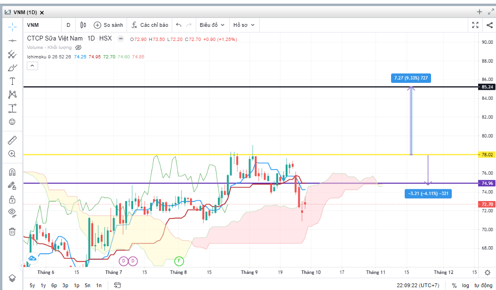Screen dimensions: 496x290
Task: Open the pitchfork and Gann tools
Action: [12, 55]
